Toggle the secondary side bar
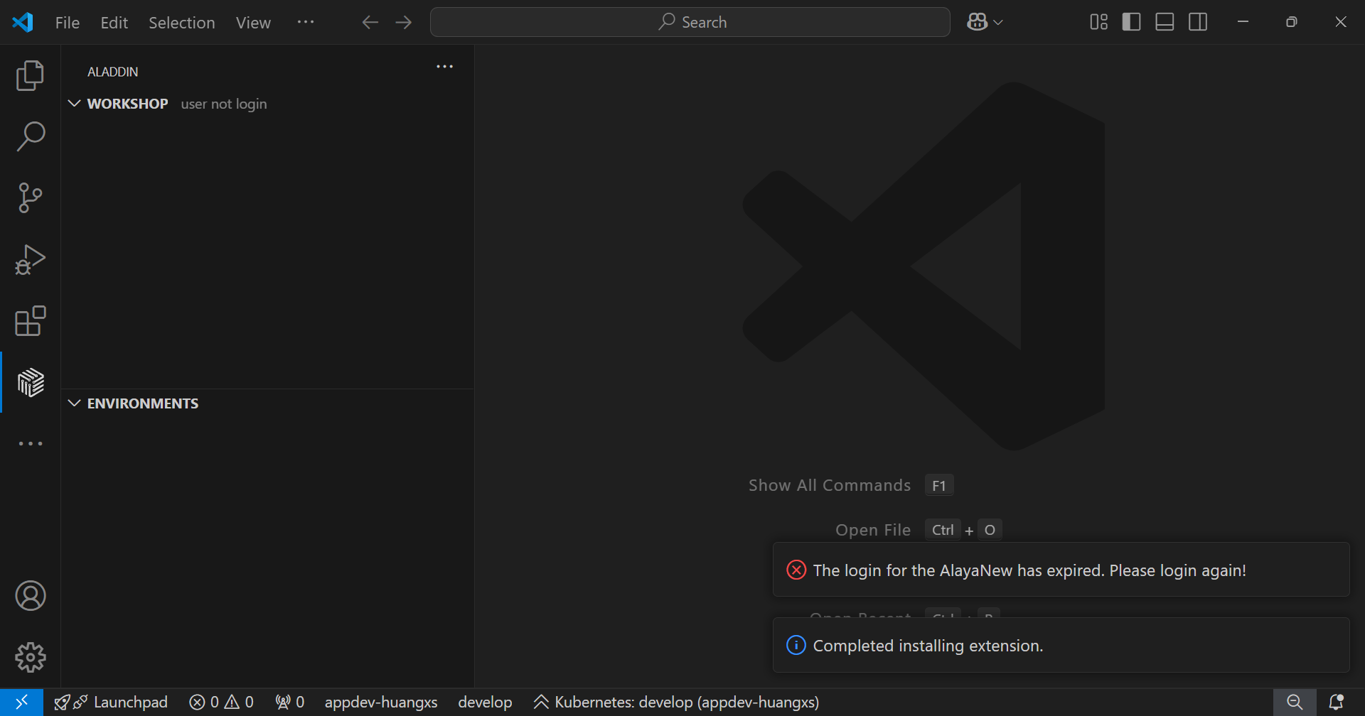1365x716 pixels. point(1198,22)
